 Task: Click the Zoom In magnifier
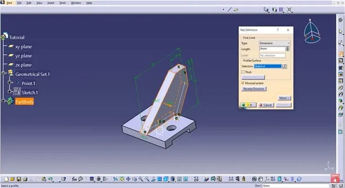point(141,179)
